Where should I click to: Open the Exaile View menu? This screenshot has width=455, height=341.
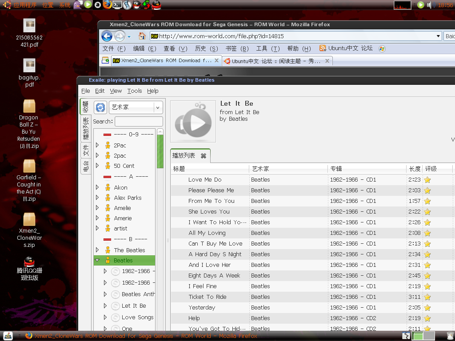pyautogui.click(x=116, y=91)
